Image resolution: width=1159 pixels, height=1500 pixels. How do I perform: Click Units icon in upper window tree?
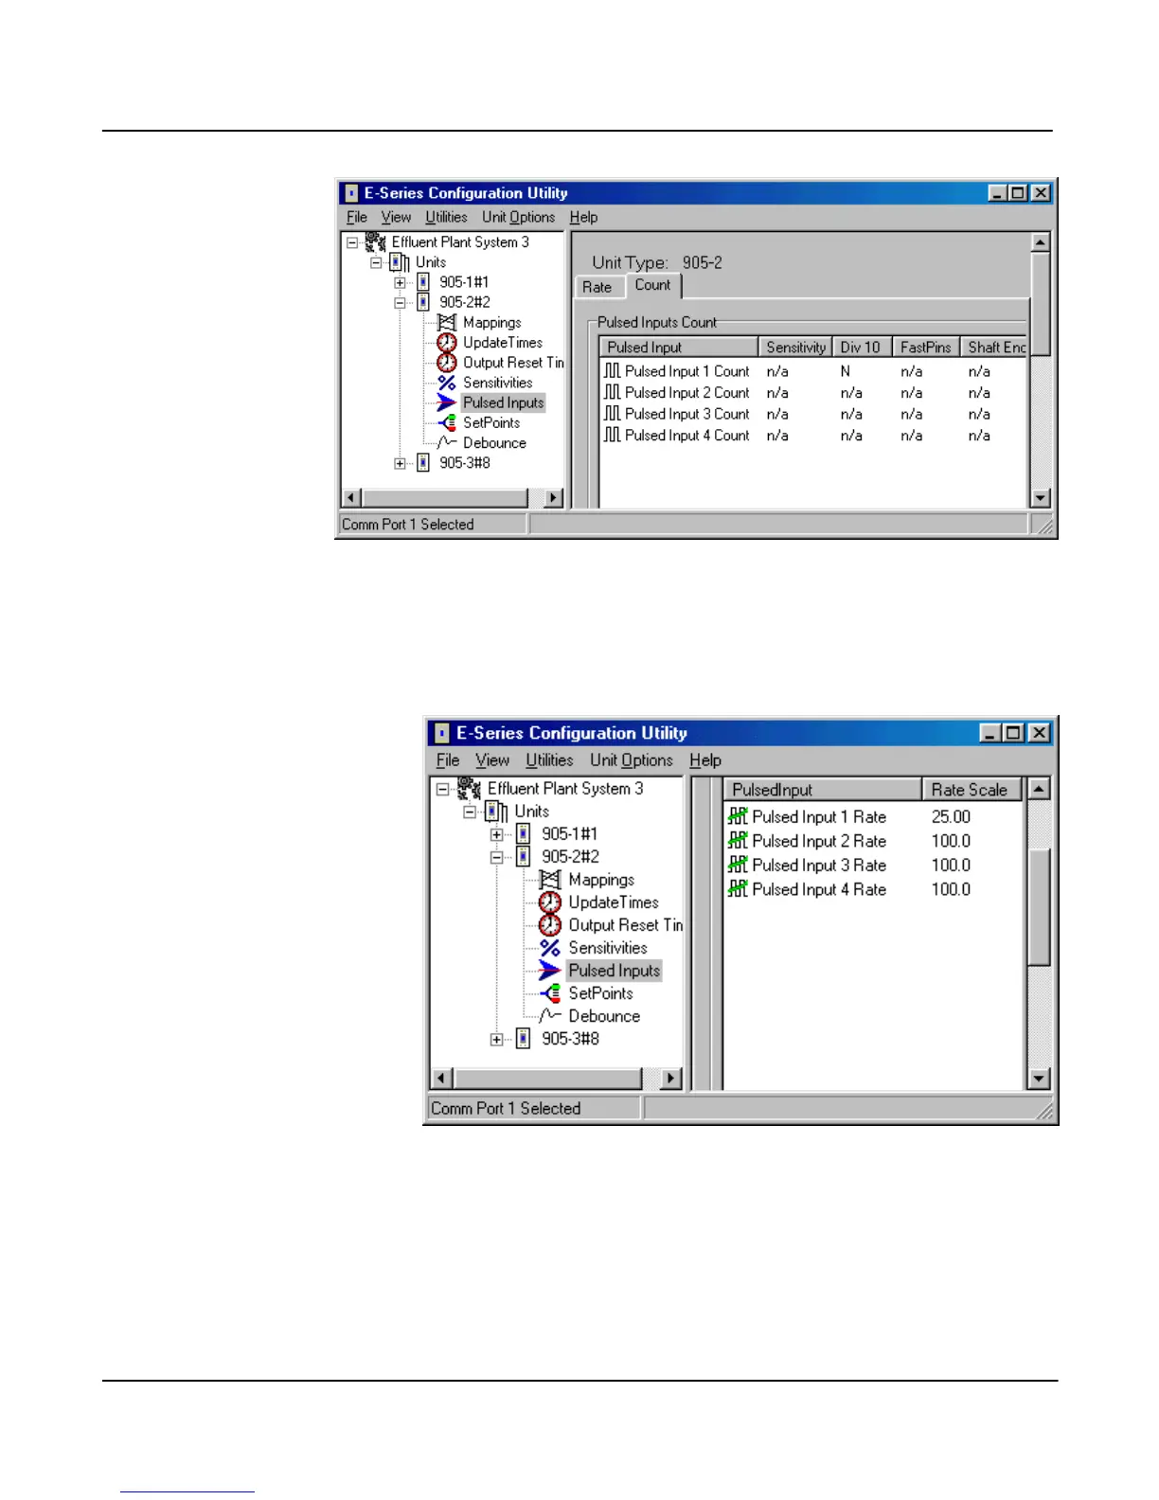click(400, 262)
